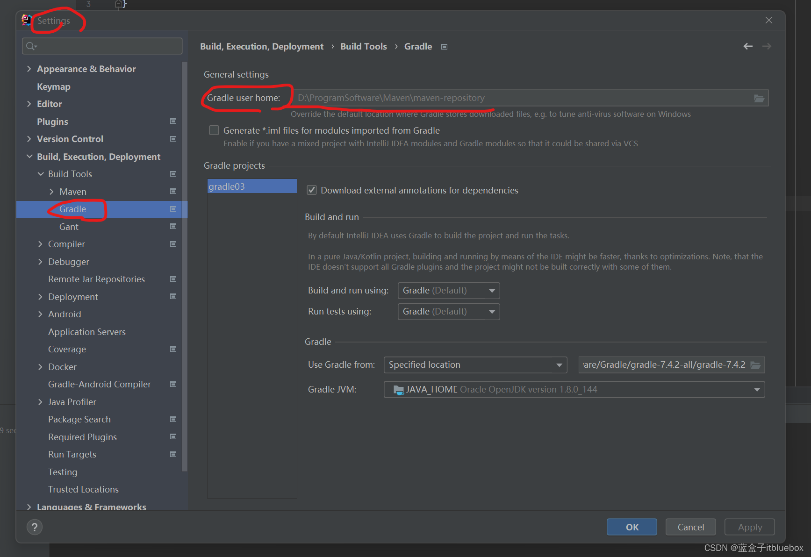Expand the Version Control section

point(29,139)
